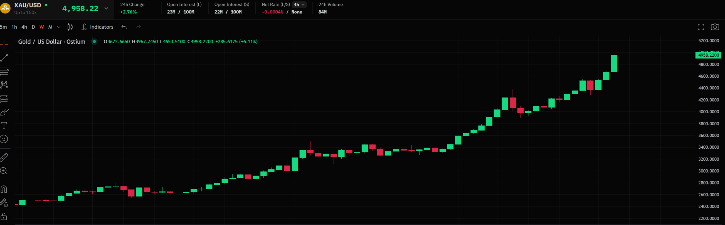Select the trend line drawing tool
Viewport: 725px width, 225px height.
point(4,58)
